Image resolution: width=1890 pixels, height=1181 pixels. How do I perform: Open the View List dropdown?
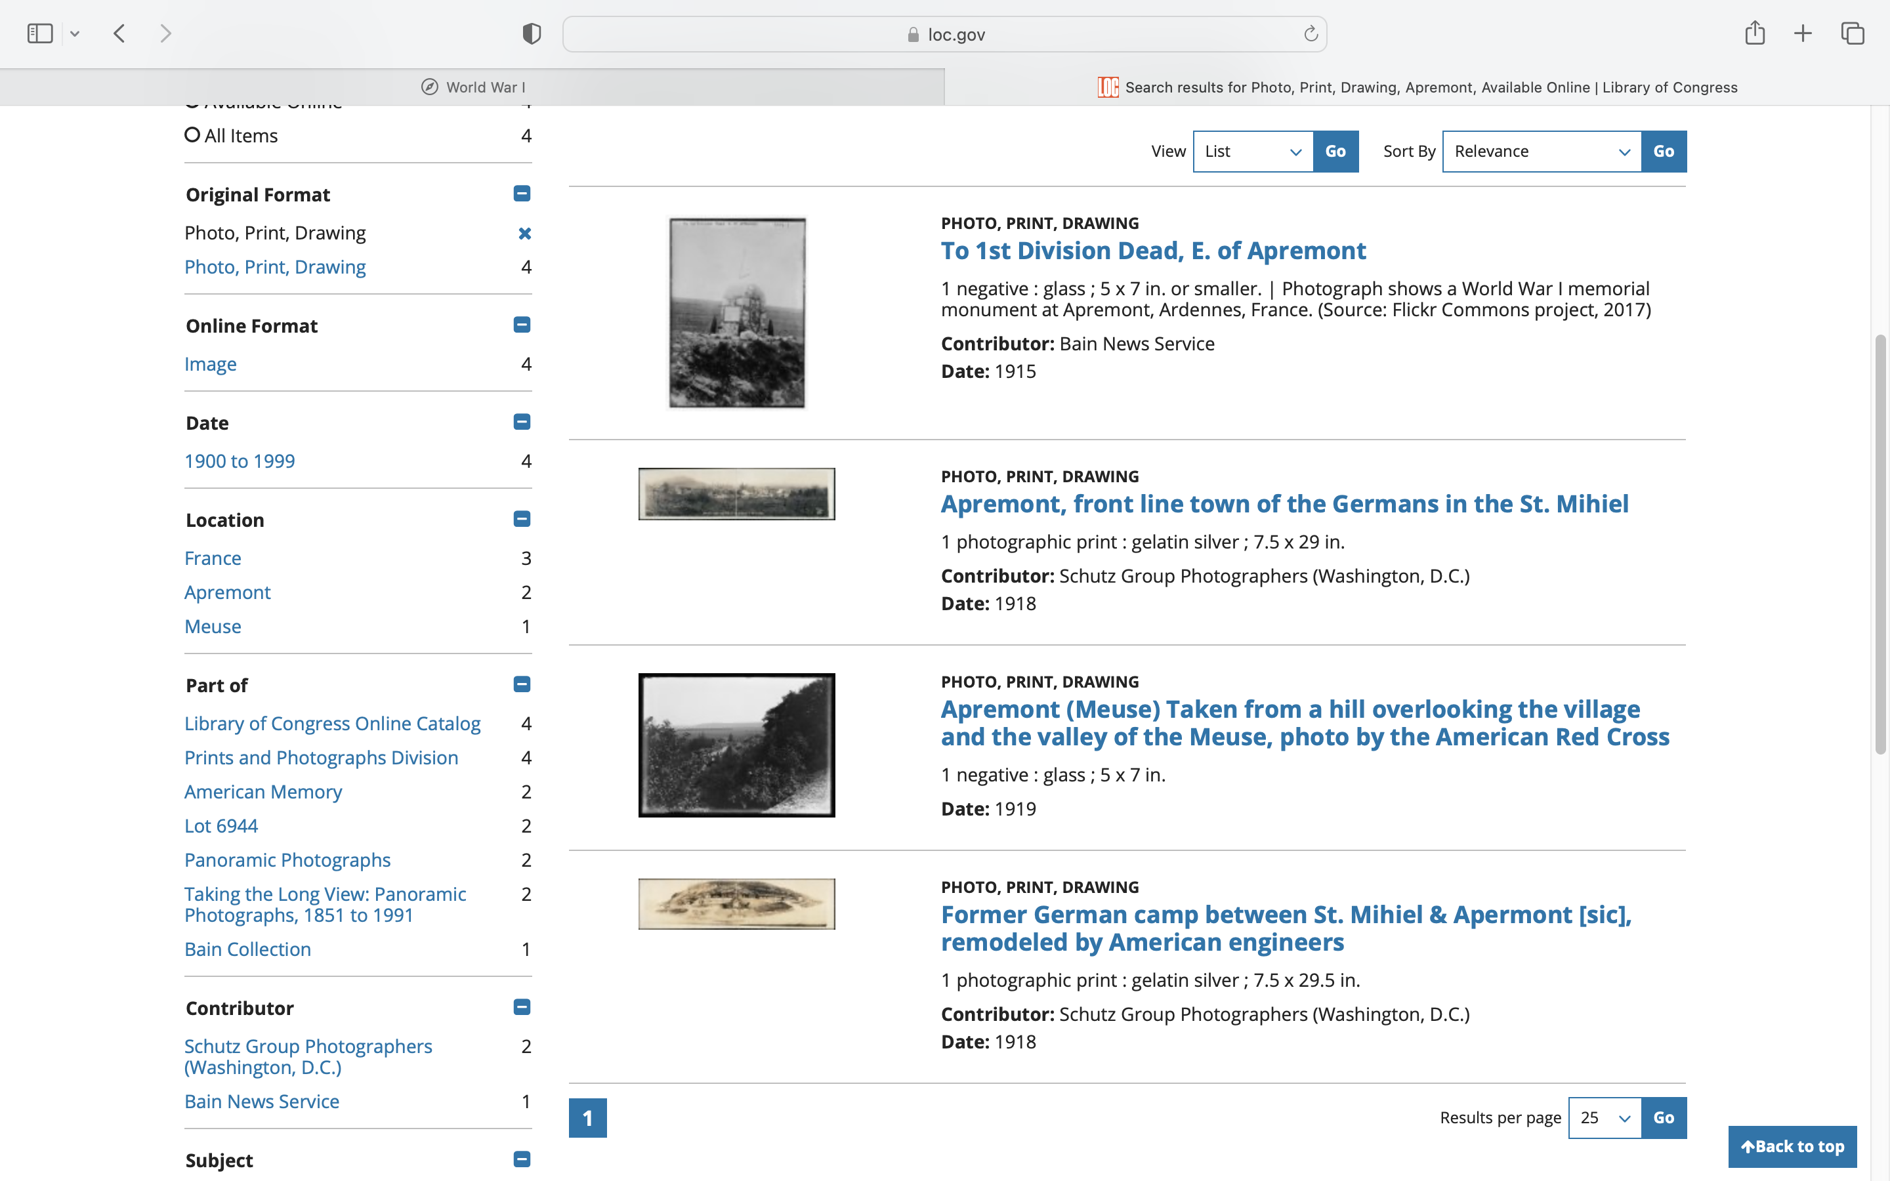pos(1253,152)
